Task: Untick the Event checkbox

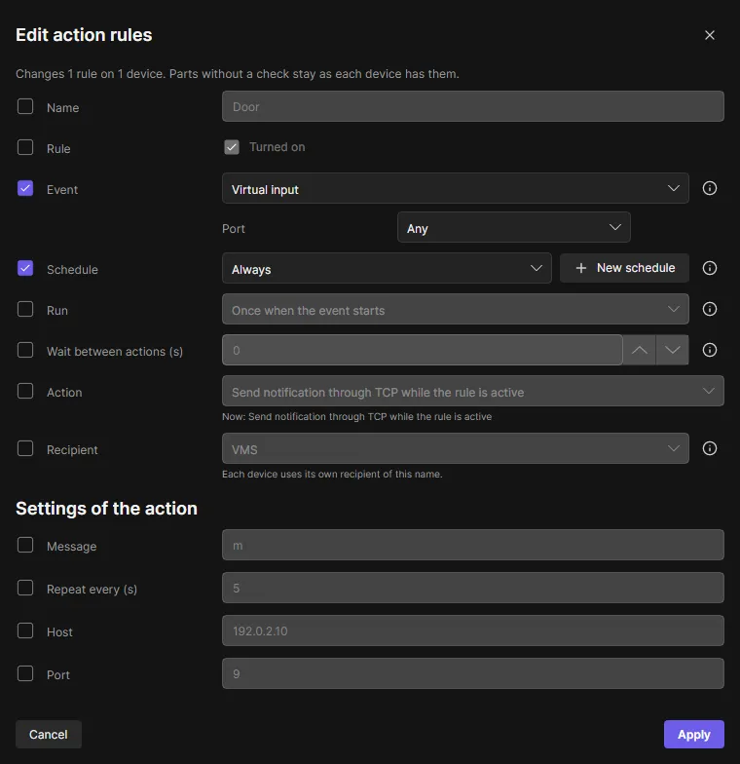Action: tap(25, 188)
